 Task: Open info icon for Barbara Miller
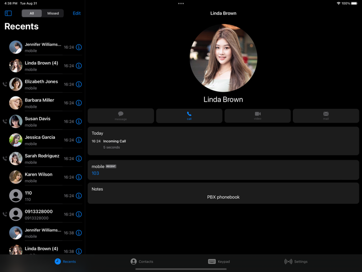(x=79, y=103)
